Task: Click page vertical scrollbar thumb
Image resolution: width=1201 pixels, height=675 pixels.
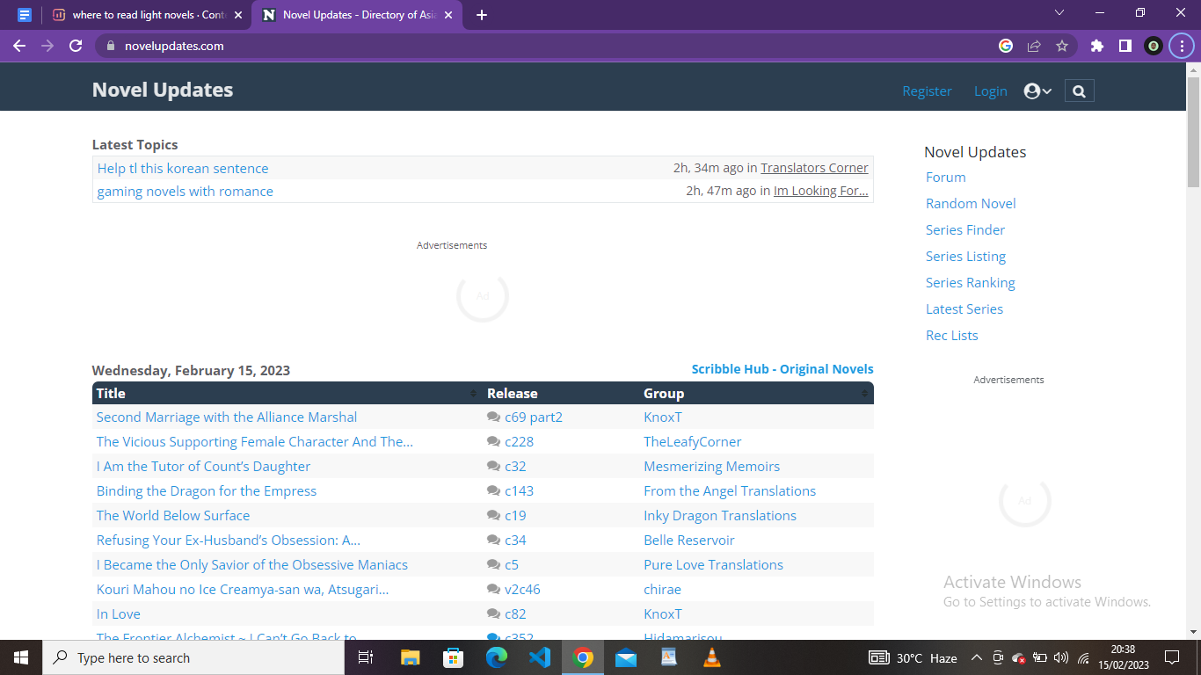Action: [1193, 132]
